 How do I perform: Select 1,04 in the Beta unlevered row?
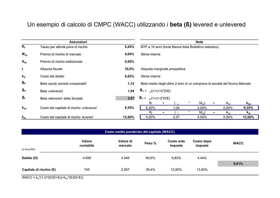(x=131, y=91)
